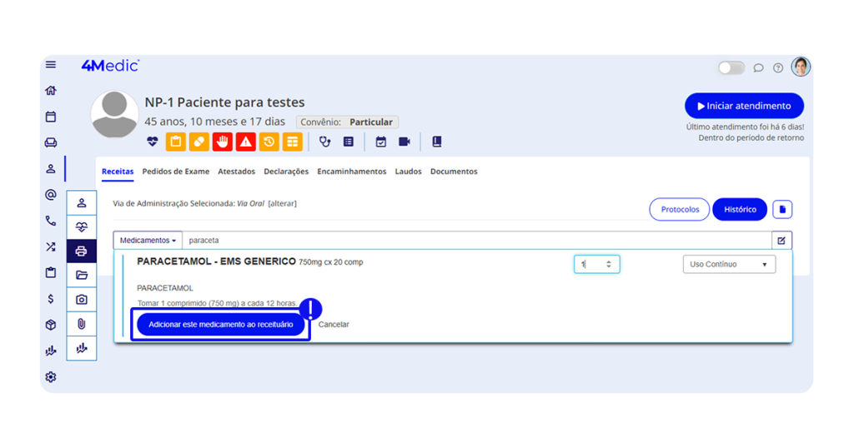The width and height of the screenshot is (854, 448).
Task: Click the phone icon in left sidebar
Action: click(x=51, y=221)
